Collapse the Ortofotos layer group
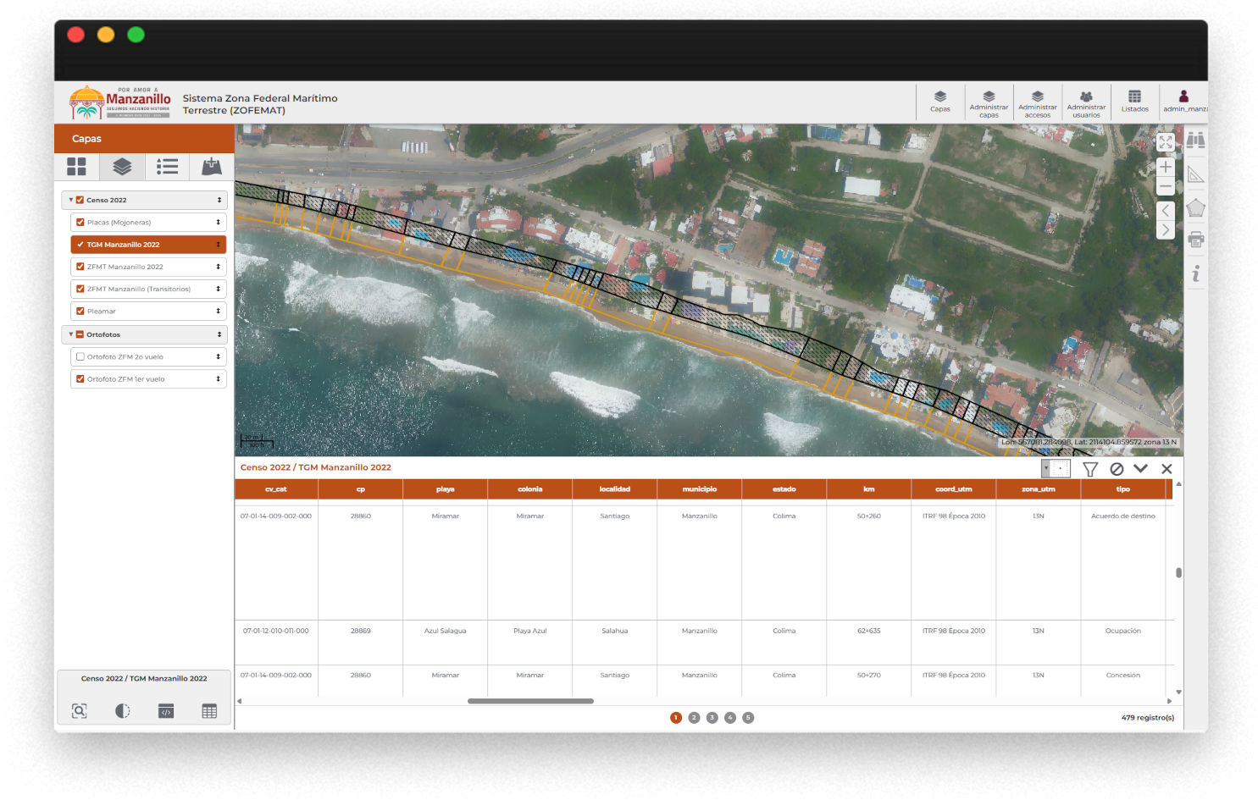This screenshot has width=1258, height=811. (70, 335)
